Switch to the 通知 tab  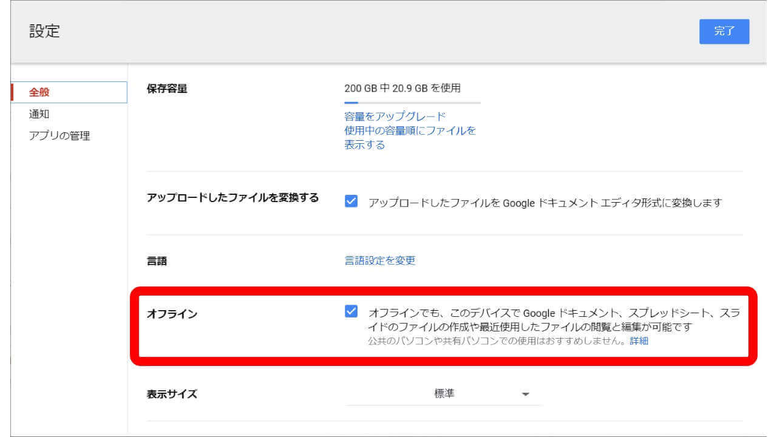point(39,114)
